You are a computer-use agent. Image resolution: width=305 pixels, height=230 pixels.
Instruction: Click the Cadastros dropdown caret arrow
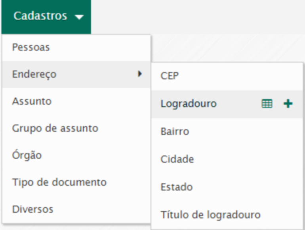pos(80,17)
